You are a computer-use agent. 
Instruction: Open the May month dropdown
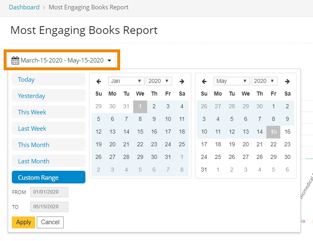pos(232,81)
